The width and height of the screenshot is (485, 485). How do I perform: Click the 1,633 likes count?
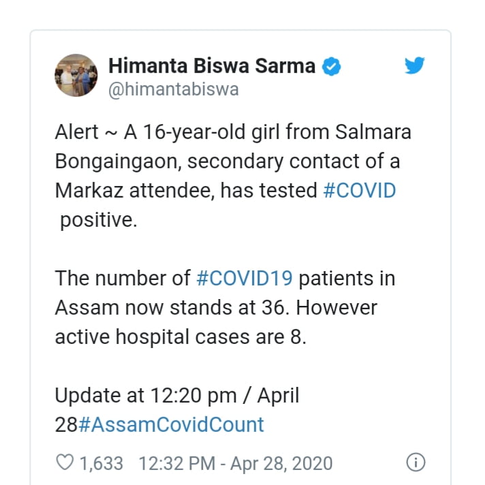pos(101,464)
